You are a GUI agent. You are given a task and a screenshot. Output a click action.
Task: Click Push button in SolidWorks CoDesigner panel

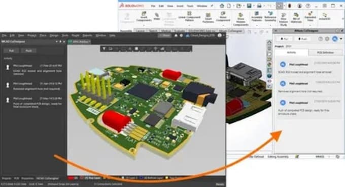302,39
